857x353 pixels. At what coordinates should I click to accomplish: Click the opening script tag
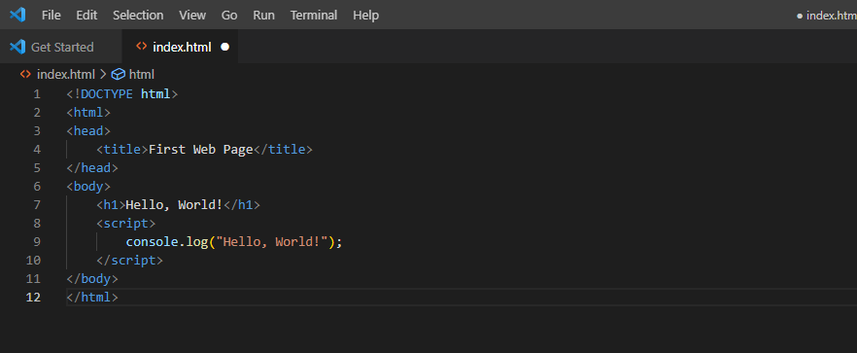tap(126, 224)
